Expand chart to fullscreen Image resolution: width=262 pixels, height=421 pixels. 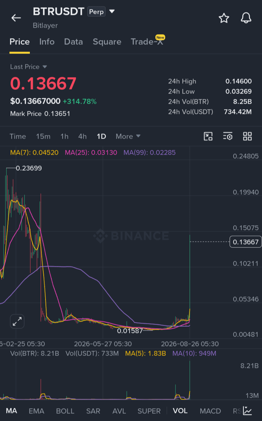click(x=17, y=321)
